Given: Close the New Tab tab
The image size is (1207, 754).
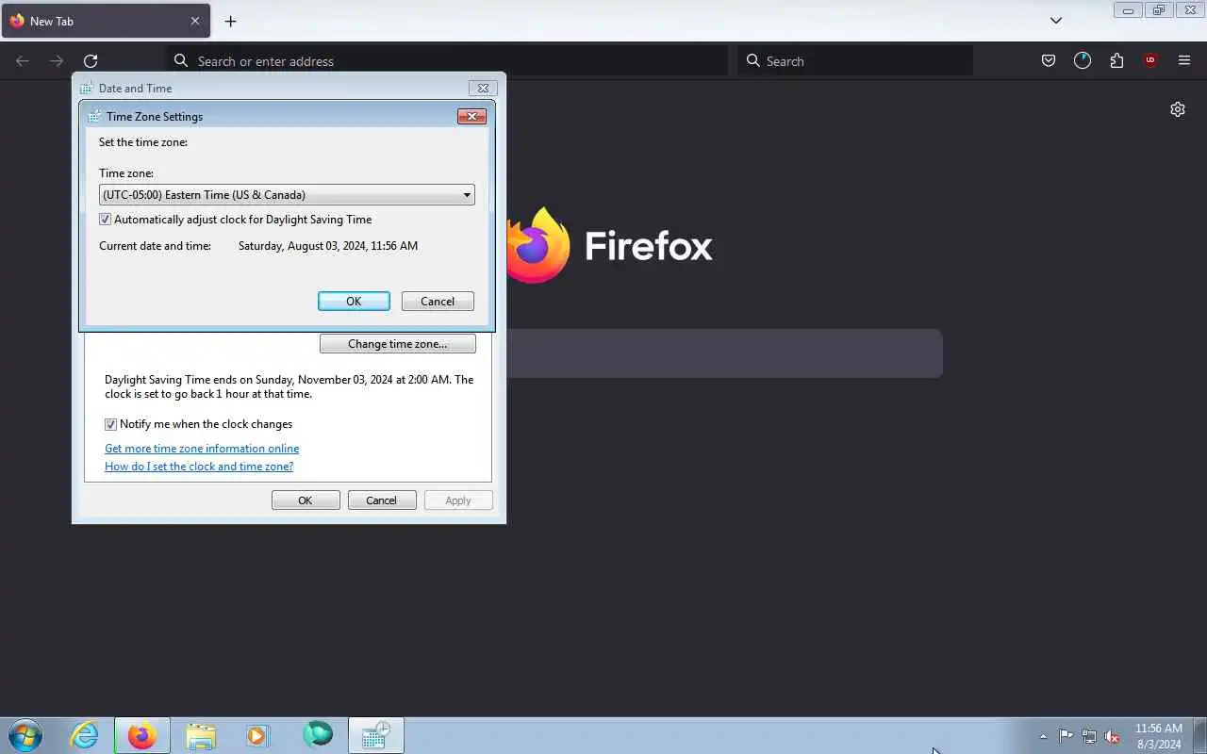Looking at the screenshot, I should click(x=195, y=21).
